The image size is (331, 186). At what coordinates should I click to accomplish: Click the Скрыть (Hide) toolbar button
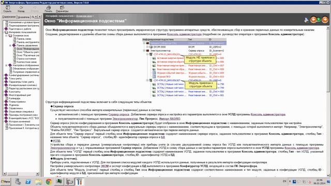[7, 9]
